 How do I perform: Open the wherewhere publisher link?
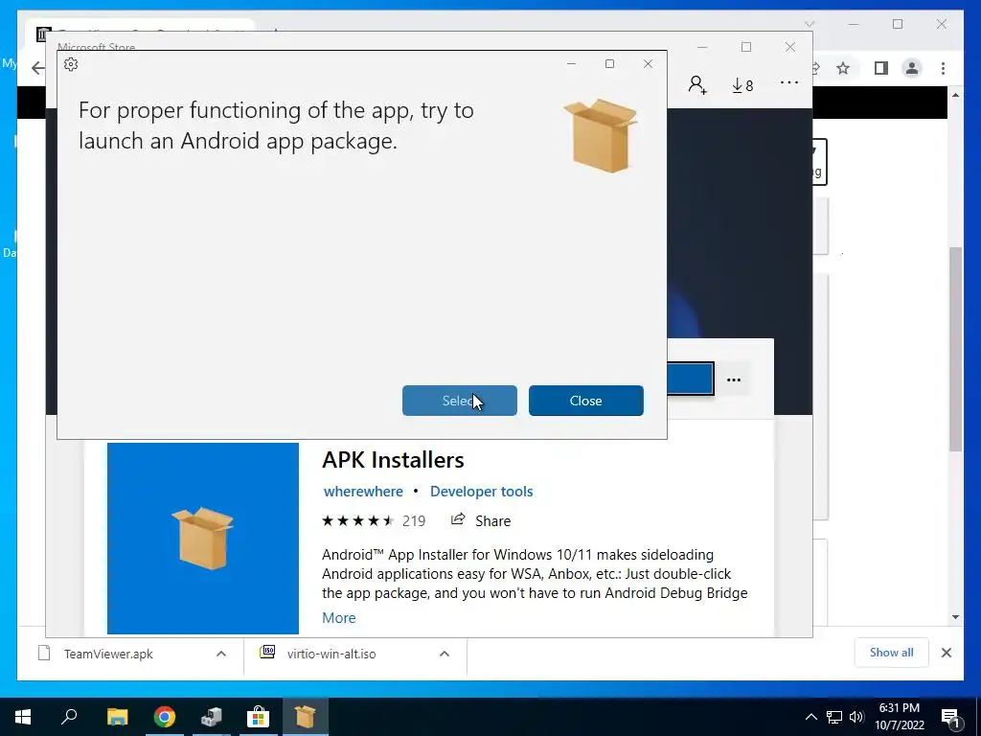pos(363,492)
